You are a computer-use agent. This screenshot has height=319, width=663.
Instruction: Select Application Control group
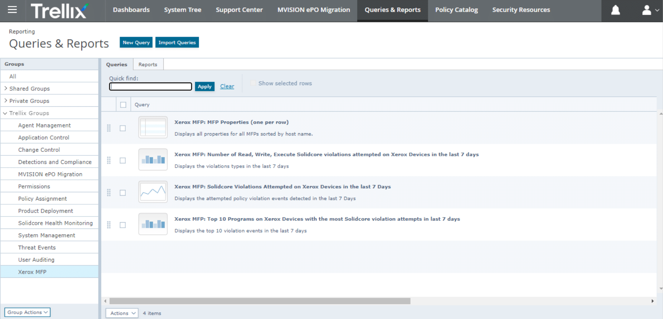[49, 137]
